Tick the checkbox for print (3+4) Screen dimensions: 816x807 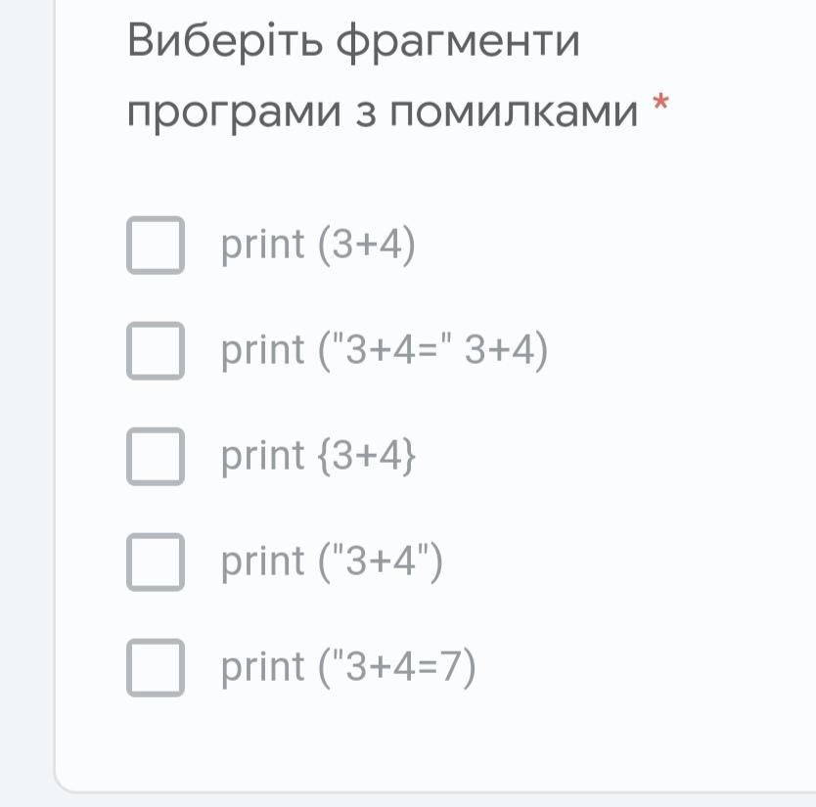(156, 246)
